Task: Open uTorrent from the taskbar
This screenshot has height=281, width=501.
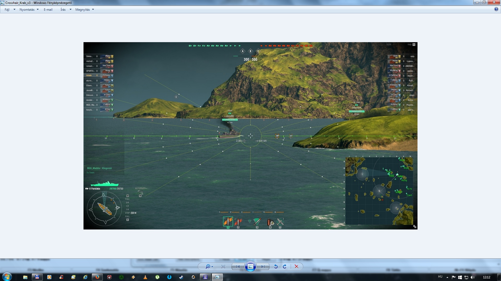Action: (x=157, y=277)
